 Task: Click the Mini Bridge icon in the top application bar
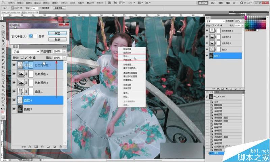pyautogui.click(x=115, y=3)
